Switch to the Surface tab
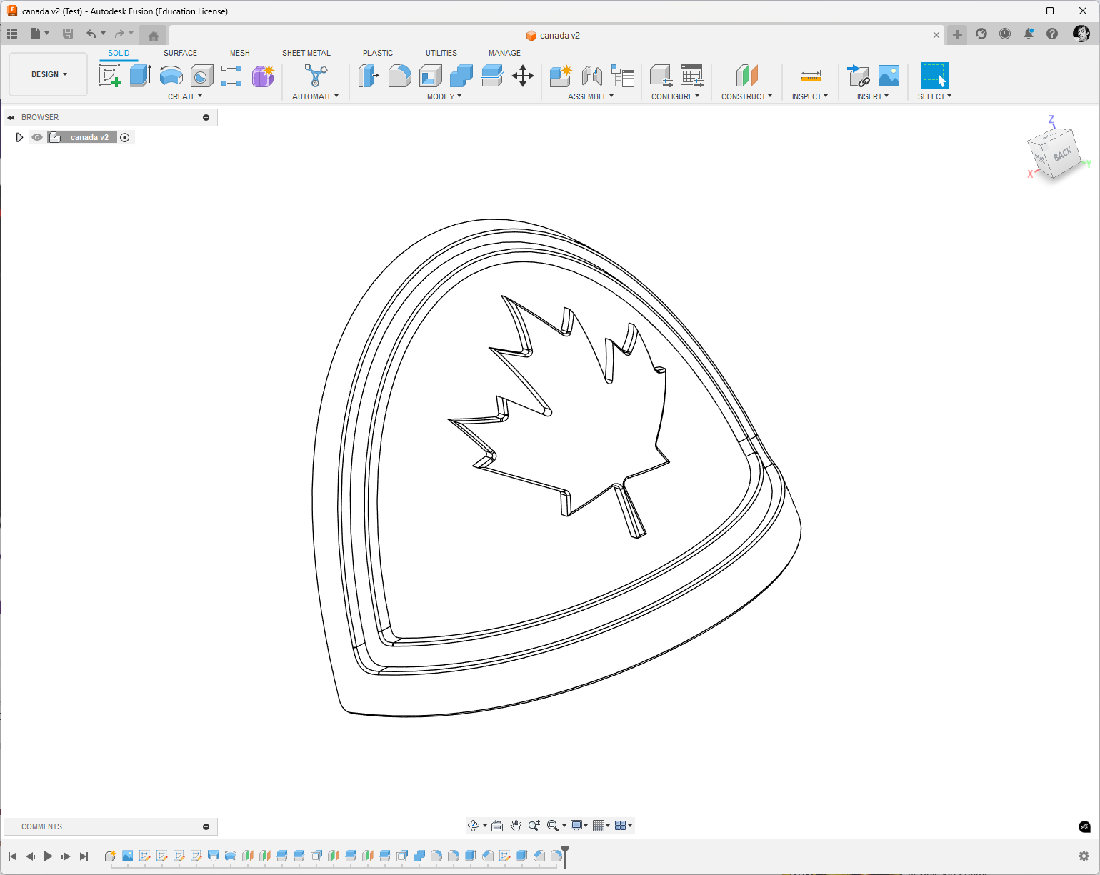The image size is (1100, 875). click(180, 53)
